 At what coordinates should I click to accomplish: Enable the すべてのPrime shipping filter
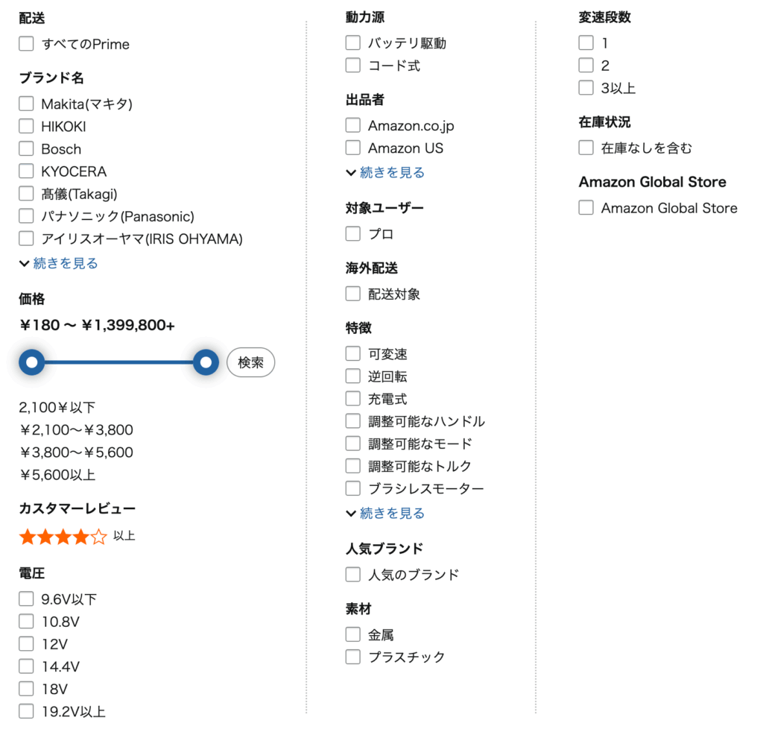(26, 43)
